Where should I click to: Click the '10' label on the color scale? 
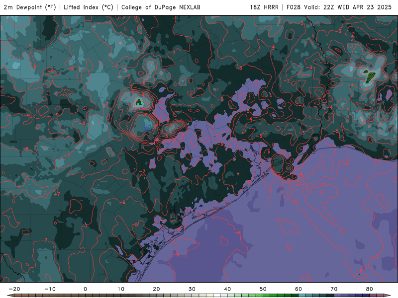121,289
